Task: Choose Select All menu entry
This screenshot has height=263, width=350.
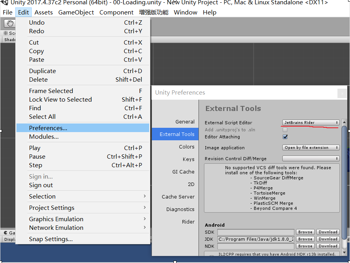Action: pyautogui.click(x=83, y=117)
